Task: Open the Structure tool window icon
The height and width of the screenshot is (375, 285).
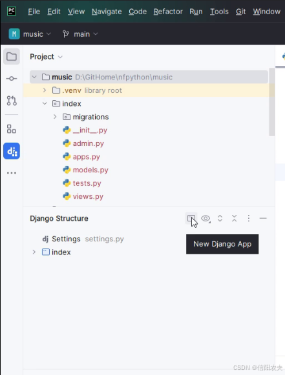Action: click(x=12, y=129)
